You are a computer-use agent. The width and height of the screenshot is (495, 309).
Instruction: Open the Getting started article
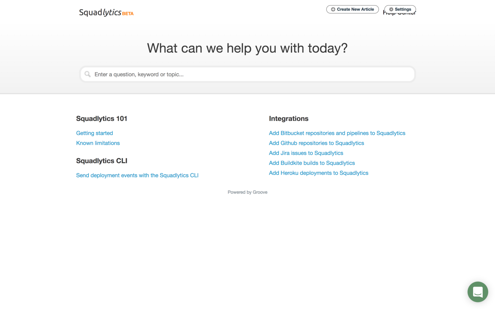[x=94, y=133]
